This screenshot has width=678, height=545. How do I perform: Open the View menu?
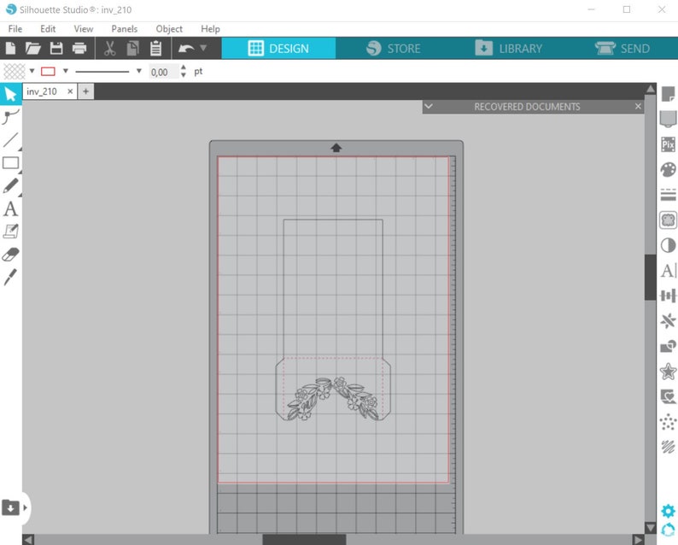(84, 28)
